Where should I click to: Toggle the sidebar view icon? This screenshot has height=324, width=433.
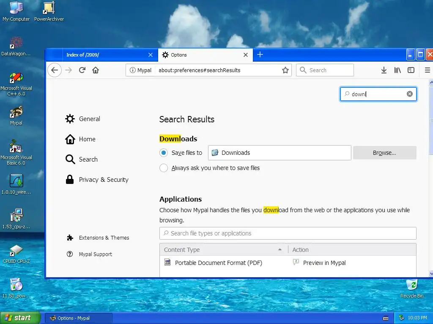click(411, 70)
